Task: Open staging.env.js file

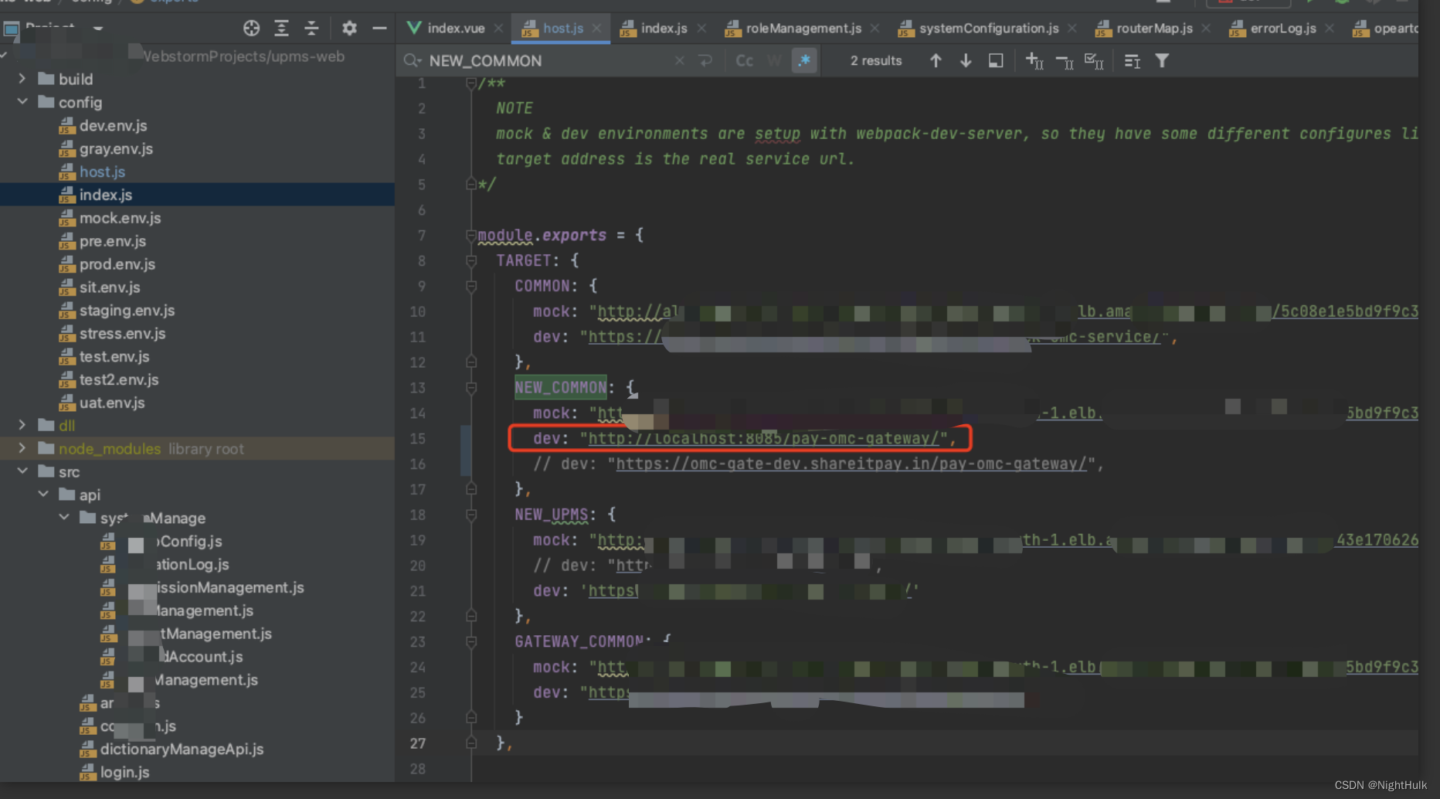Action: (127, 311)
